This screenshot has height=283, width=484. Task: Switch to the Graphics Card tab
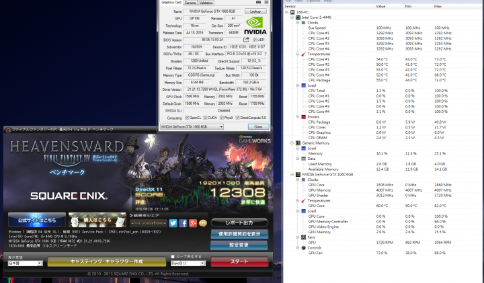coord(171,2)
